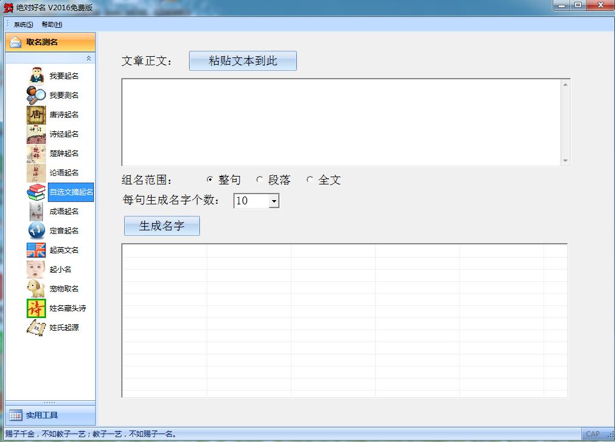This screenshot has height=442, width=615.
Task: Click the 我要起名 person icon
Action: click(x=36, y=76)
